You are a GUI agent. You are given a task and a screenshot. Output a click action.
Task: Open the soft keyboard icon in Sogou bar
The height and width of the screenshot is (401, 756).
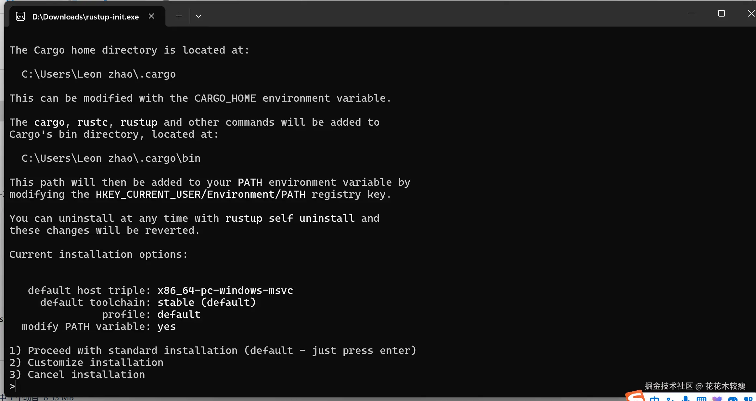click(701, 399)
